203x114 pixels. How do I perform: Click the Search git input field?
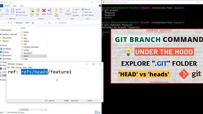tap(77, 23)
